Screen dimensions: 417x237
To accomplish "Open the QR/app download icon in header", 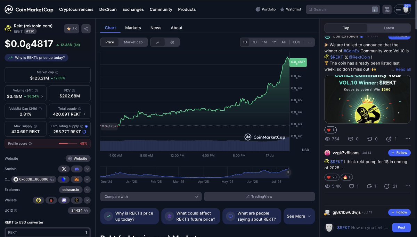I will (387, 9).
